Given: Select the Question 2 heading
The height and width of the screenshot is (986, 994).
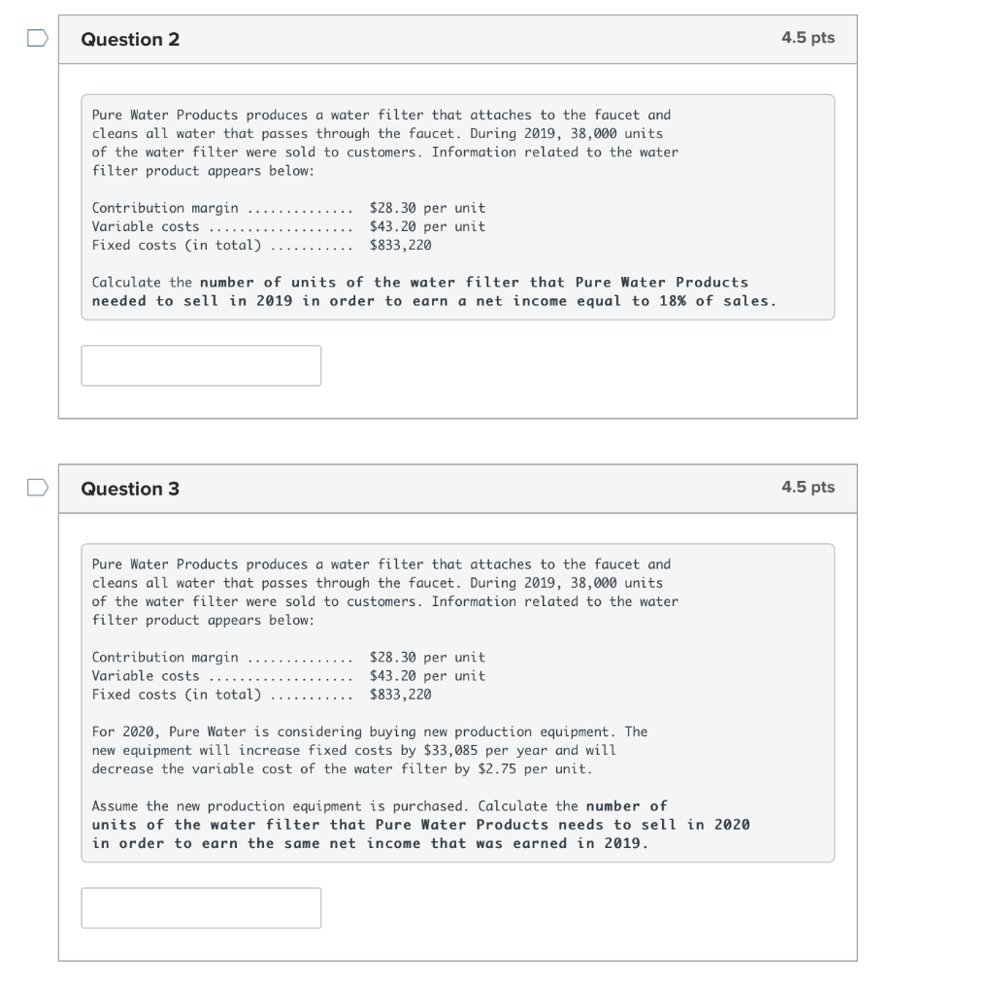Looking at the screenshot, I should (130, 39).
